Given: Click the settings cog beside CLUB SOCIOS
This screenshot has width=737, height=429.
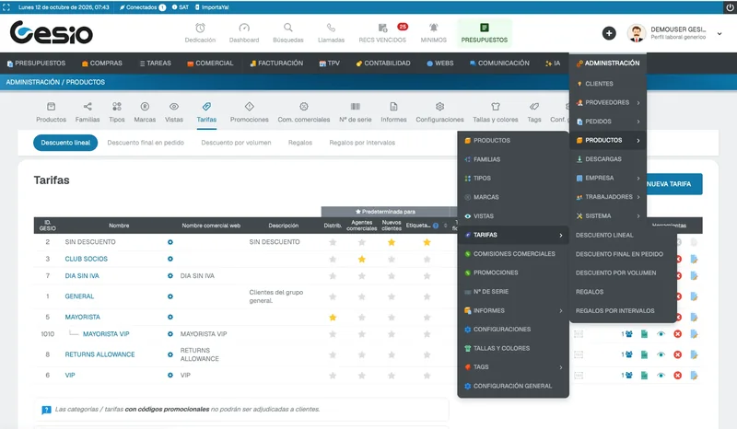Looking at the screenshot, I should [170, 259].
